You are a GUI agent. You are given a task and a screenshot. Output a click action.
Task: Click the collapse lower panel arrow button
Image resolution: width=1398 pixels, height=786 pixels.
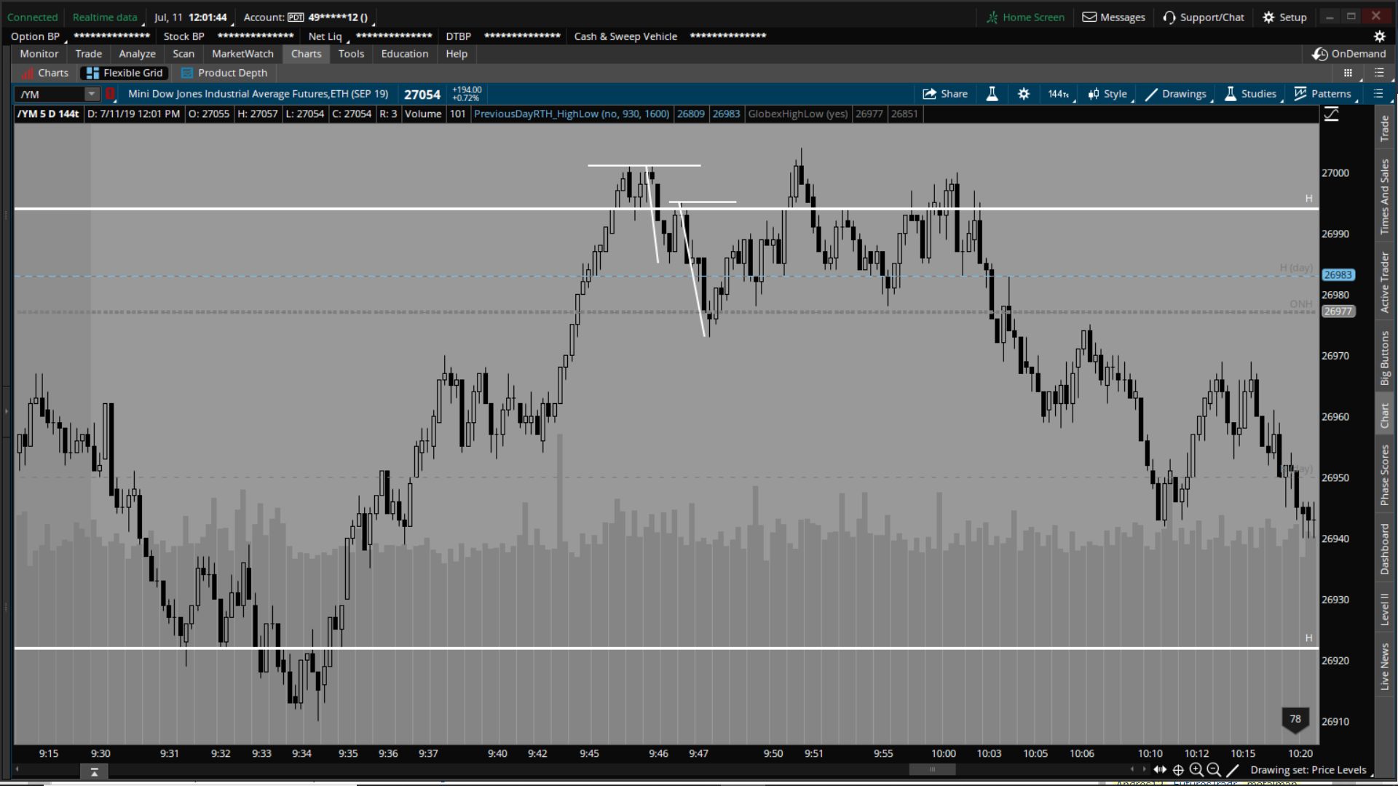pos(94,772)
